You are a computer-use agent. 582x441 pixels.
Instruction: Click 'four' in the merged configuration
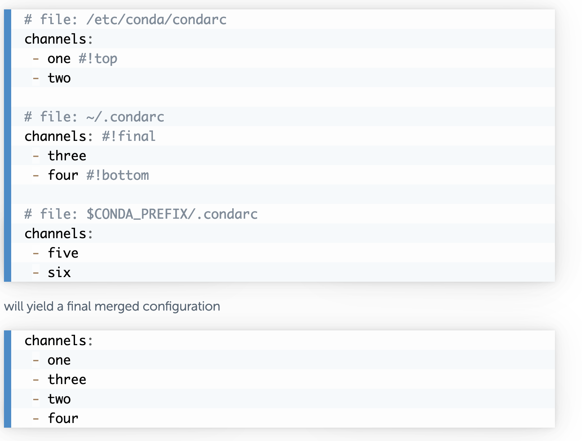(x=63, y=418)
